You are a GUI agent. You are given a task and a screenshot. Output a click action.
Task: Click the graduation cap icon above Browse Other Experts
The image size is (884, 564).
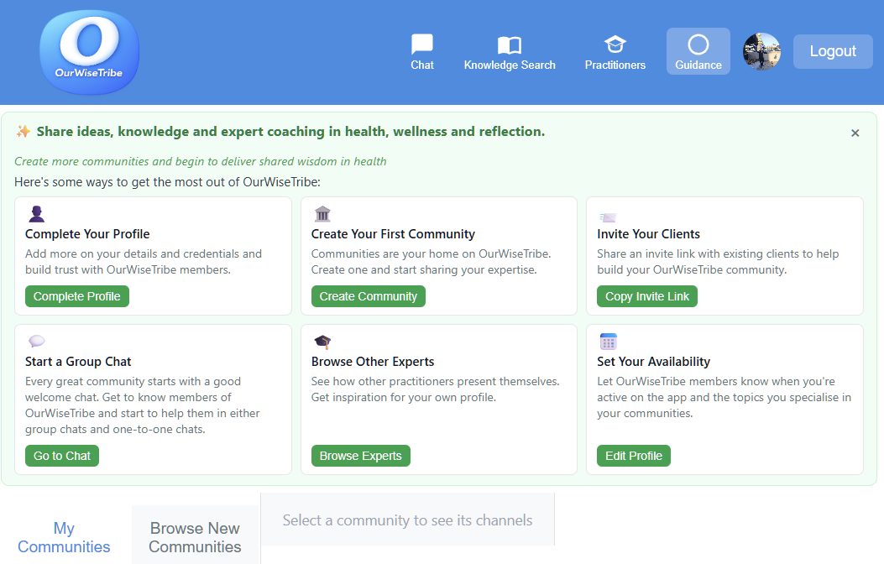322,342
